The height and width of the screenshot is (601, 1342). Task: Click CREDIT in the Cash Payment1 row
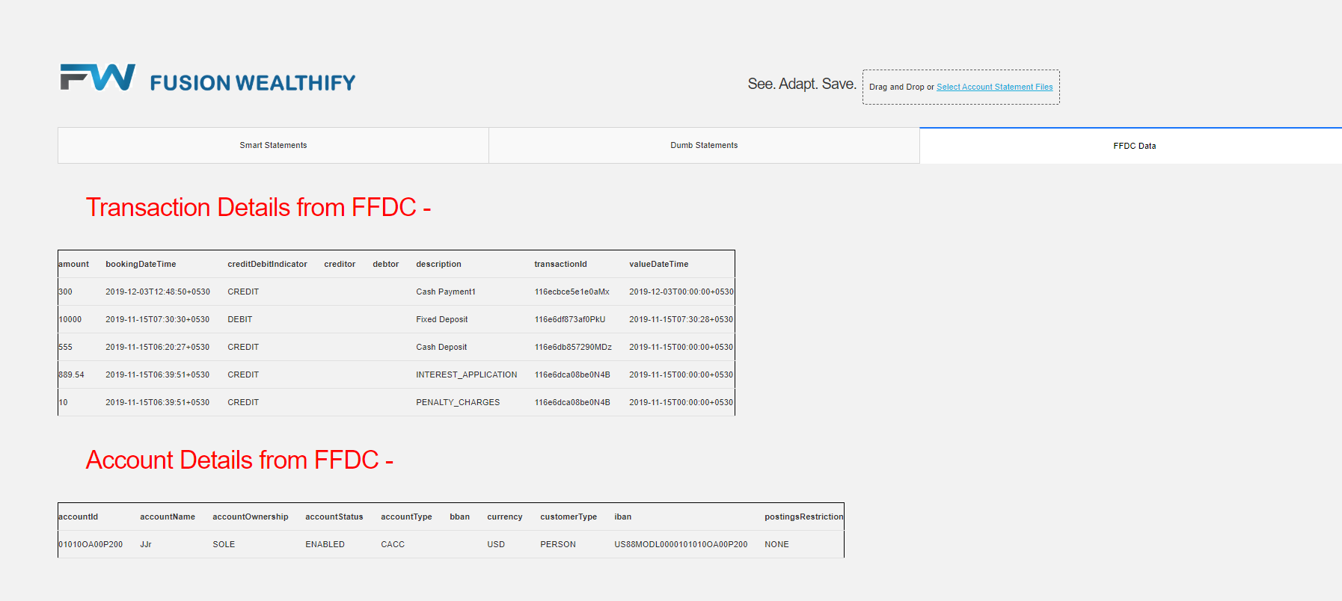[x=243, y=292]
